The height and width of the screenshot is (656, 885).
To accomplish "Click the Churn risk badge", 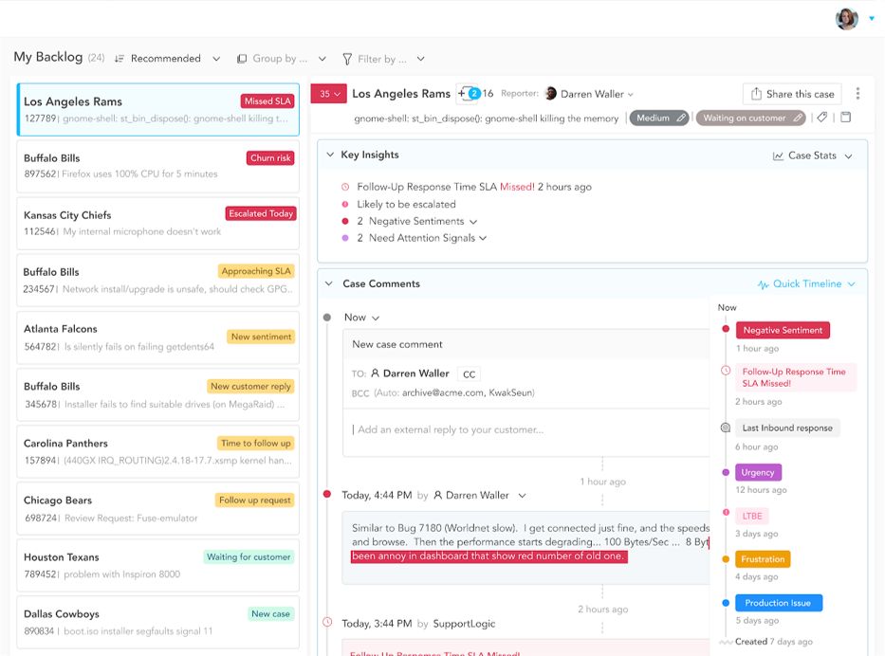I will (270, 158).
